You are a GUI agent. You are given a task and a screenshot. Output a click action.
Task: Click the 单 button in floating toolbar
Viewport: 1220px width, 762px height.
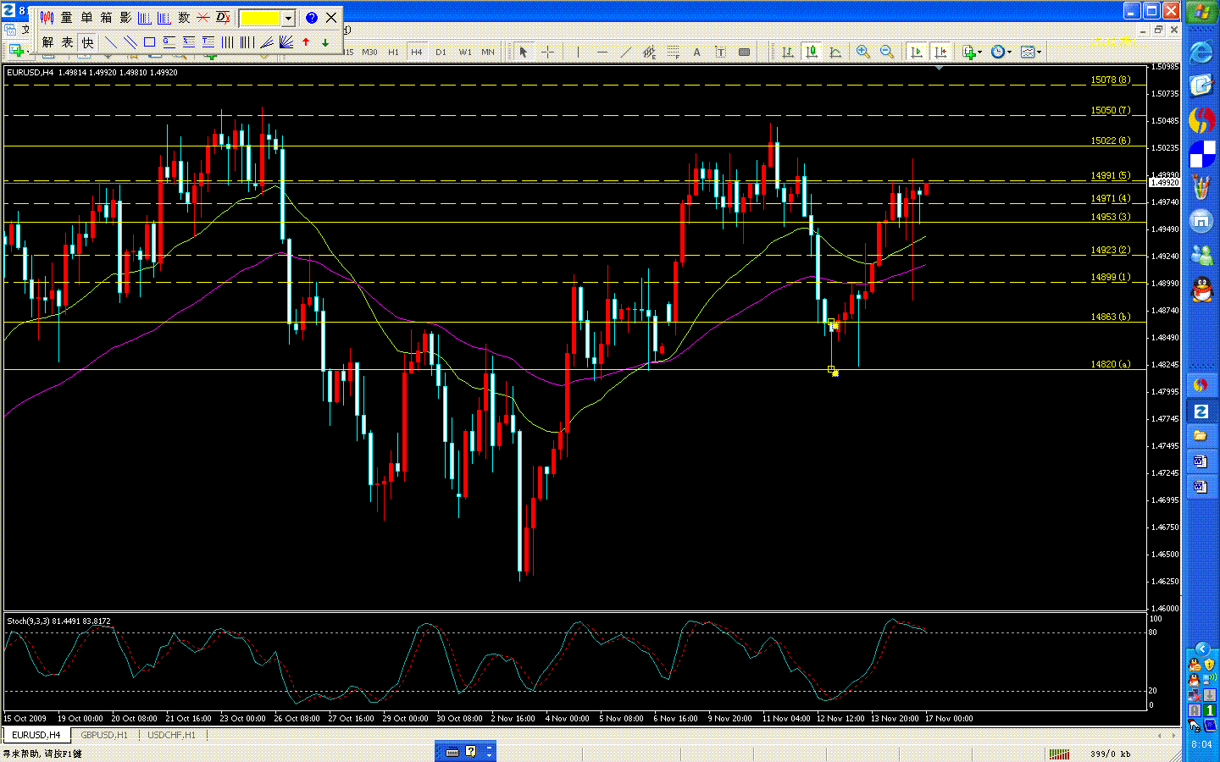(86, 18)
